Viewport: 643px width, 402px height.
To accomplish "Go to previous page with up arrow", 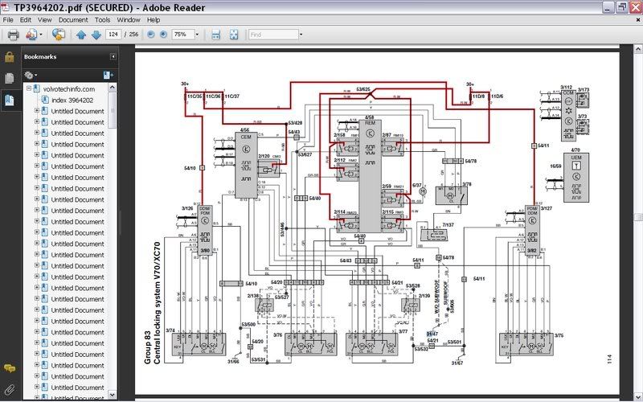I will tap(81, 35).
